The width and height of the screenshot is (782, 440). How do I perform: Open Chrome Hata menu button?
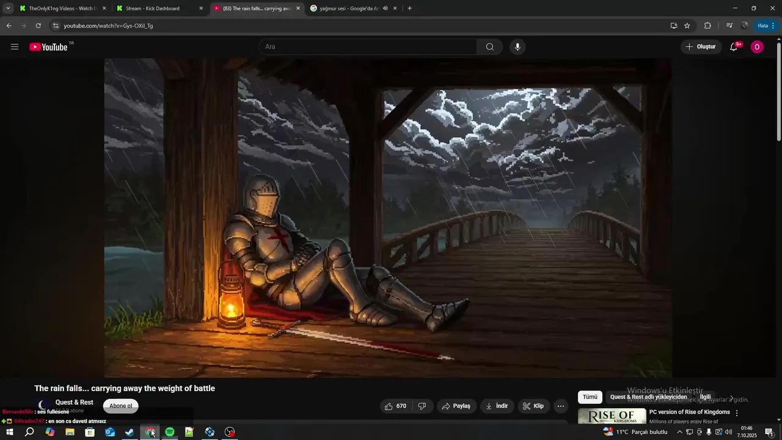766,26
